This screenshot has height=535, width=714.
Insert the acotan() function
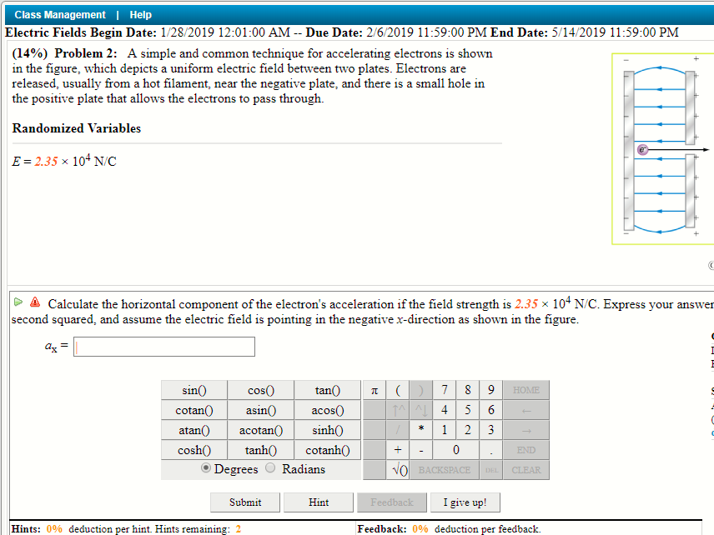(260, 429)
